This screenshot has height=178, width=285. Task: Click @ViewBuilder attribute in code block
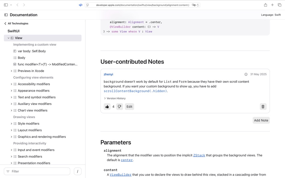pos(120,27)
